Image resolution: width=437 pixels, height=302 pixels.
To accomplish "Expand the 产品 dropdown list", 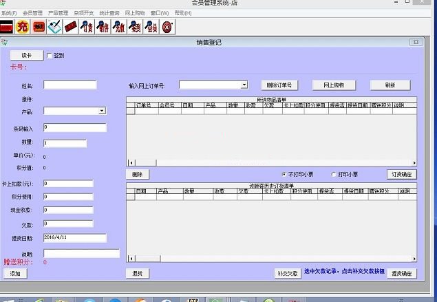I will (101, 111).
